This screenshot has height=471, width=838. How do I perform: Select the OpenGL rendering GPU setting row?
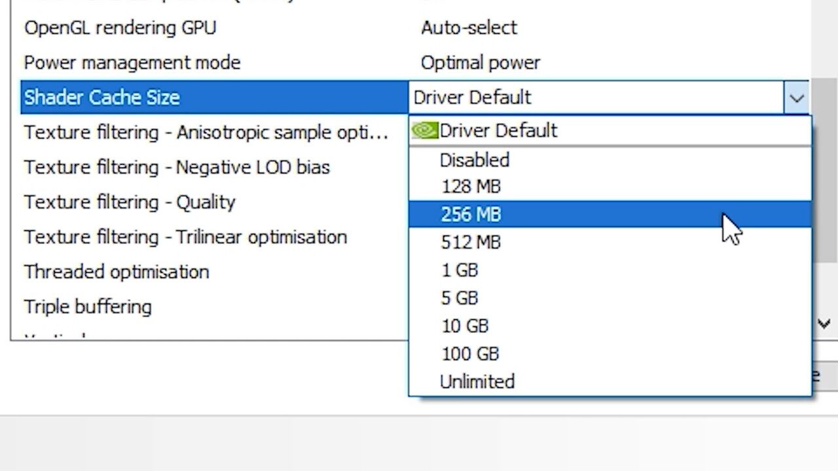tap(120, 27)
